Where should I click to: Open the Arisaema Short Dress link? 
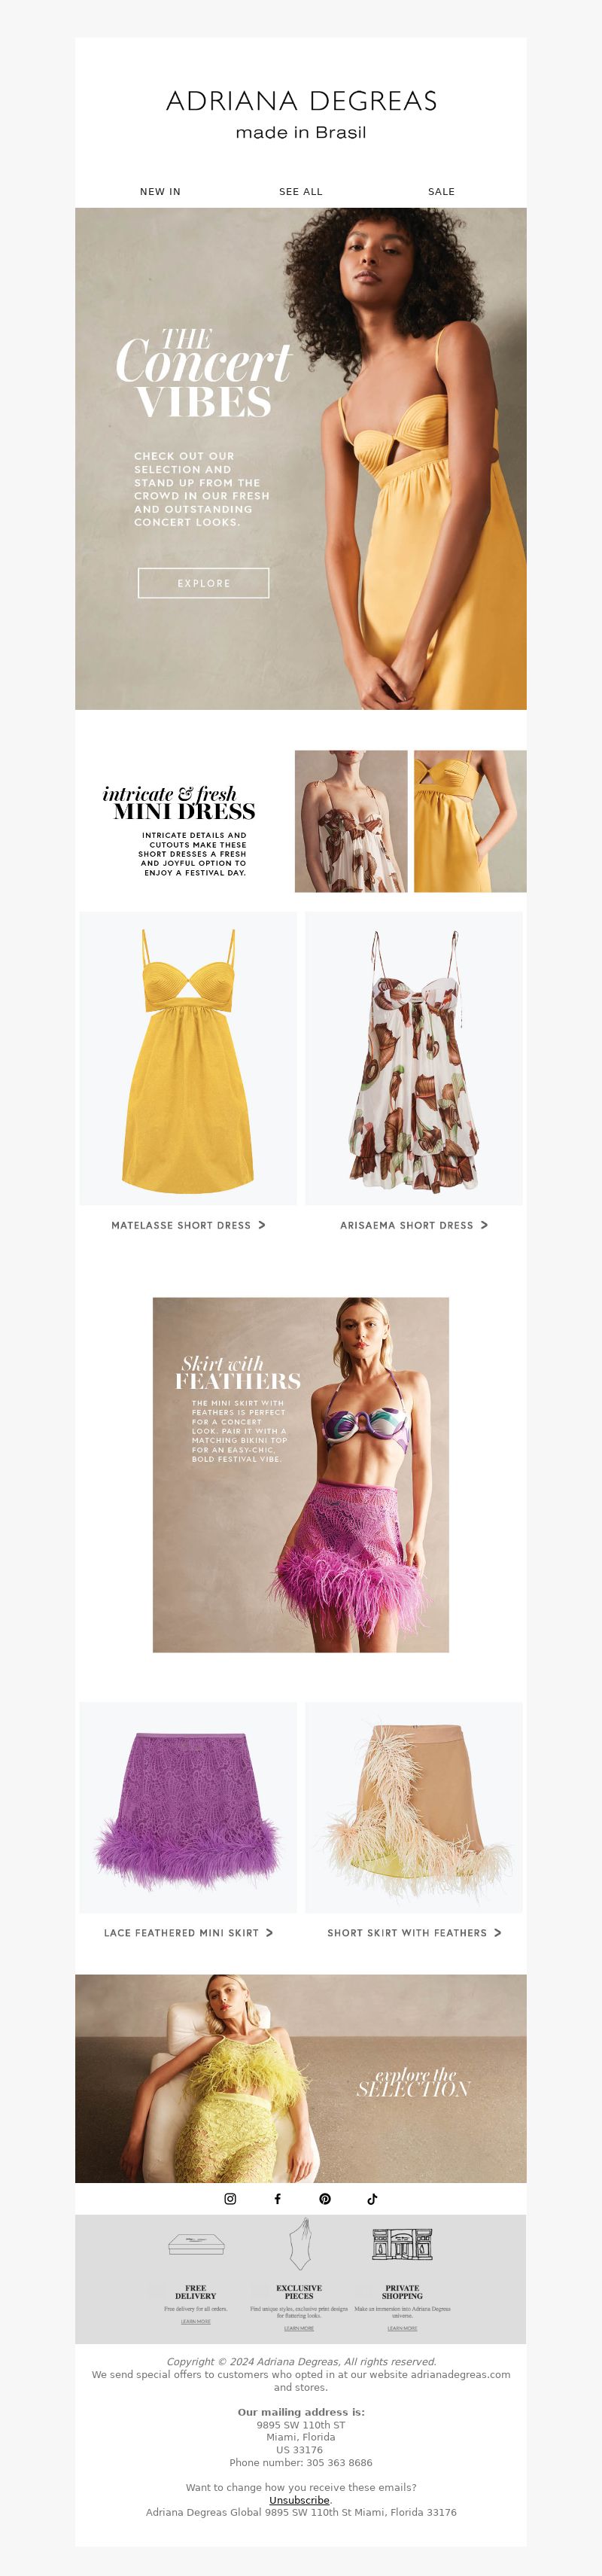coord(414,1225)
